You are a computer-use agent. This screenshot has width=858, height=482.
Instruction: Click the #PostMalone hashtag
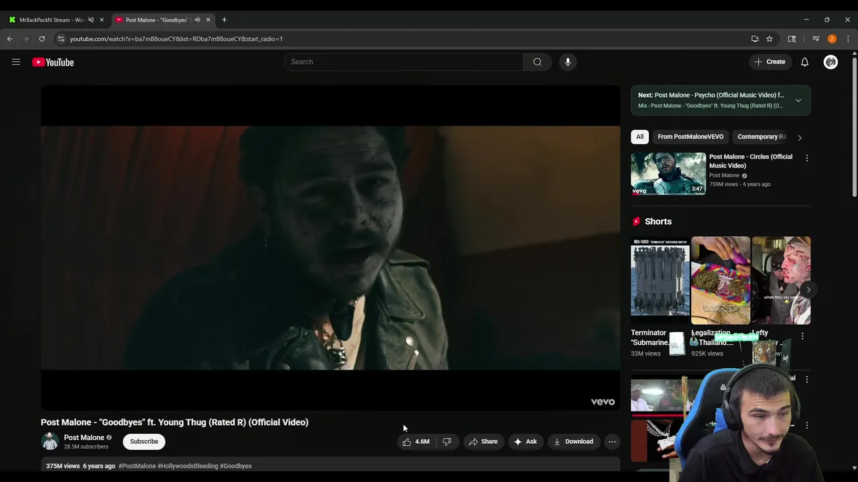pyautogui.click(x=137, y=466)
